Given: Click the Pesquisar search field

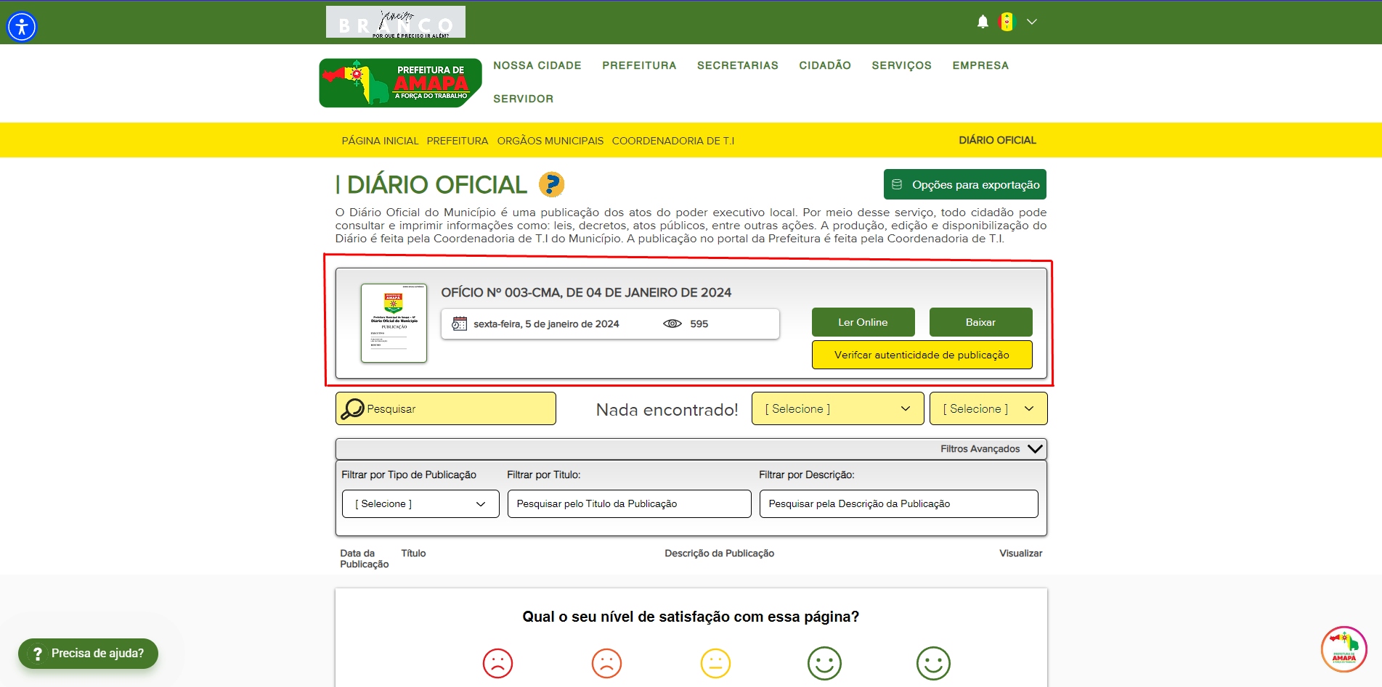Looking at the screenshot, I should [446, 408].
